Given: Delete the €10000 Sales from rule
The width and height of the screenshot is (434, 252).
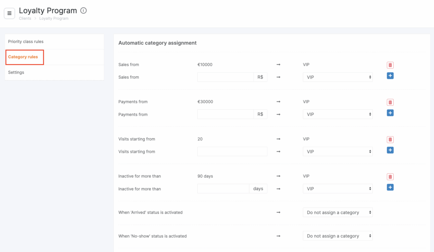Looking at the screenshot, I should [390, 65].
